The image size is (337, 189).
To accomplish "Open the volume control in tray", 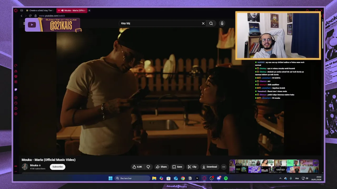I will point(307,178).
